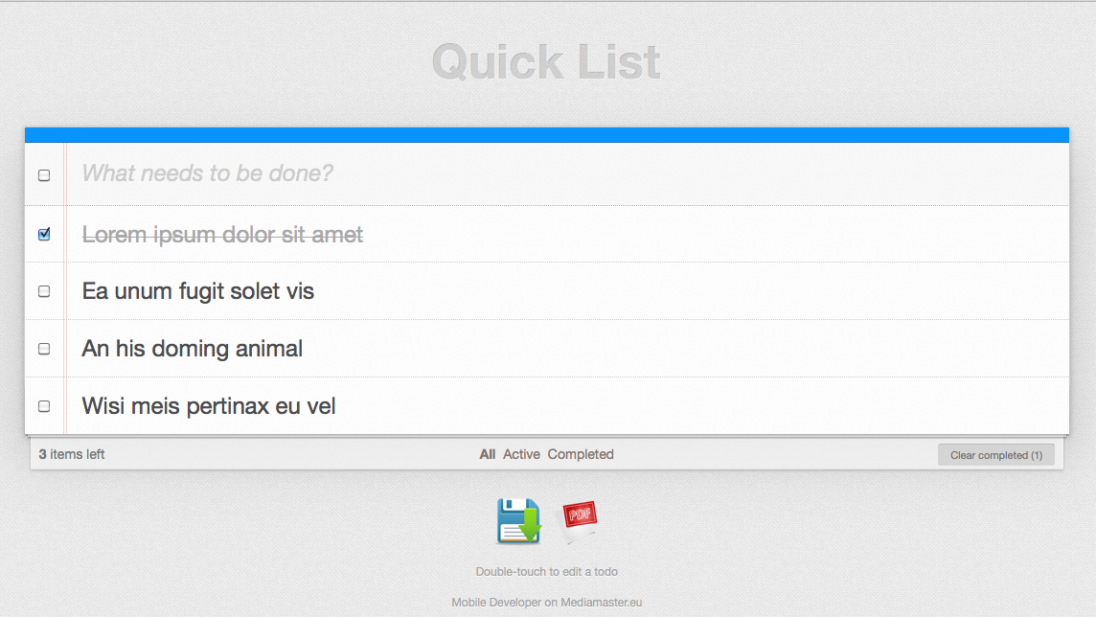Click the 'Lorem ipsum dolor sit amet' todo text
The height and width of the screenshot is (617, 1096).
222,235
